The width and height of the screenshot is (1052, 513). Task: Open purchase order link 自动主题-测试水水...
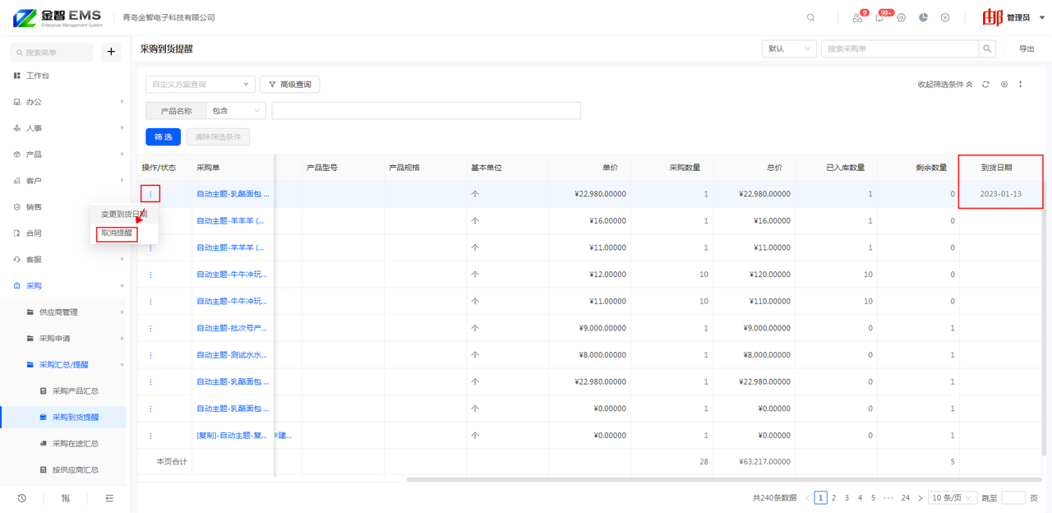[x=232, y=355]
